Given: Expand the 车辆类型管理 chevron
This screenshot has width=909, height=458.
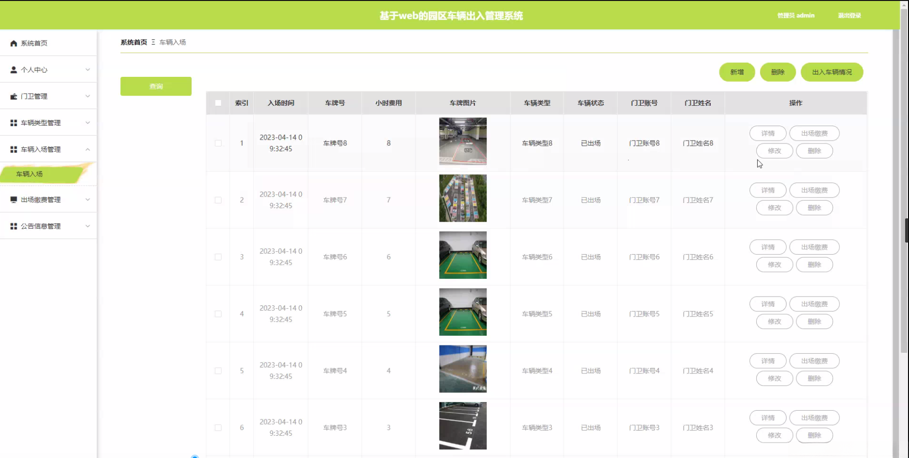Looking at the screenshot, I should tap(88, 123).
